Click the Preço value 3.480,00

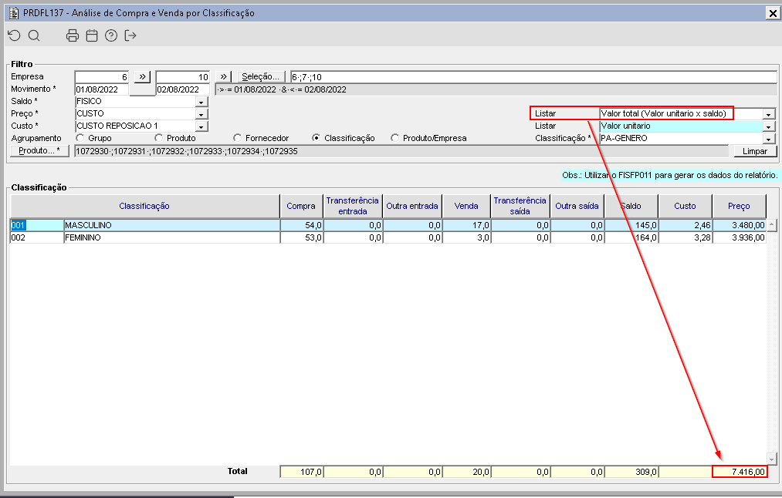pyautogui.click(x=739, y=225)
